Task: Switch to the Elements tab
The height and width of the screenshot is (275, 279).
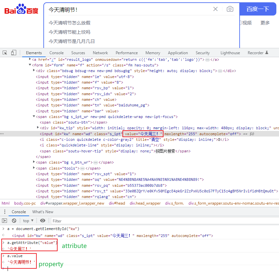Action: pyautogui.click(x=34, y=53)
